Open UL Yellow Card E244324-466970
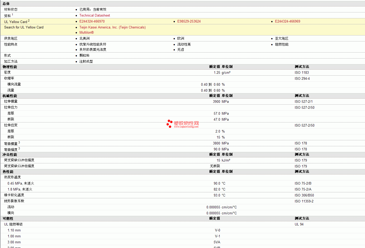This screenshot has width=365, height=248. point(92,21)
